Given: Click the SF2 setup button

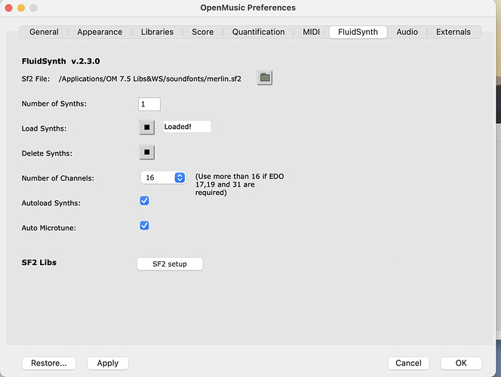Looking at the screenshot, I should [x=170, y=264].
